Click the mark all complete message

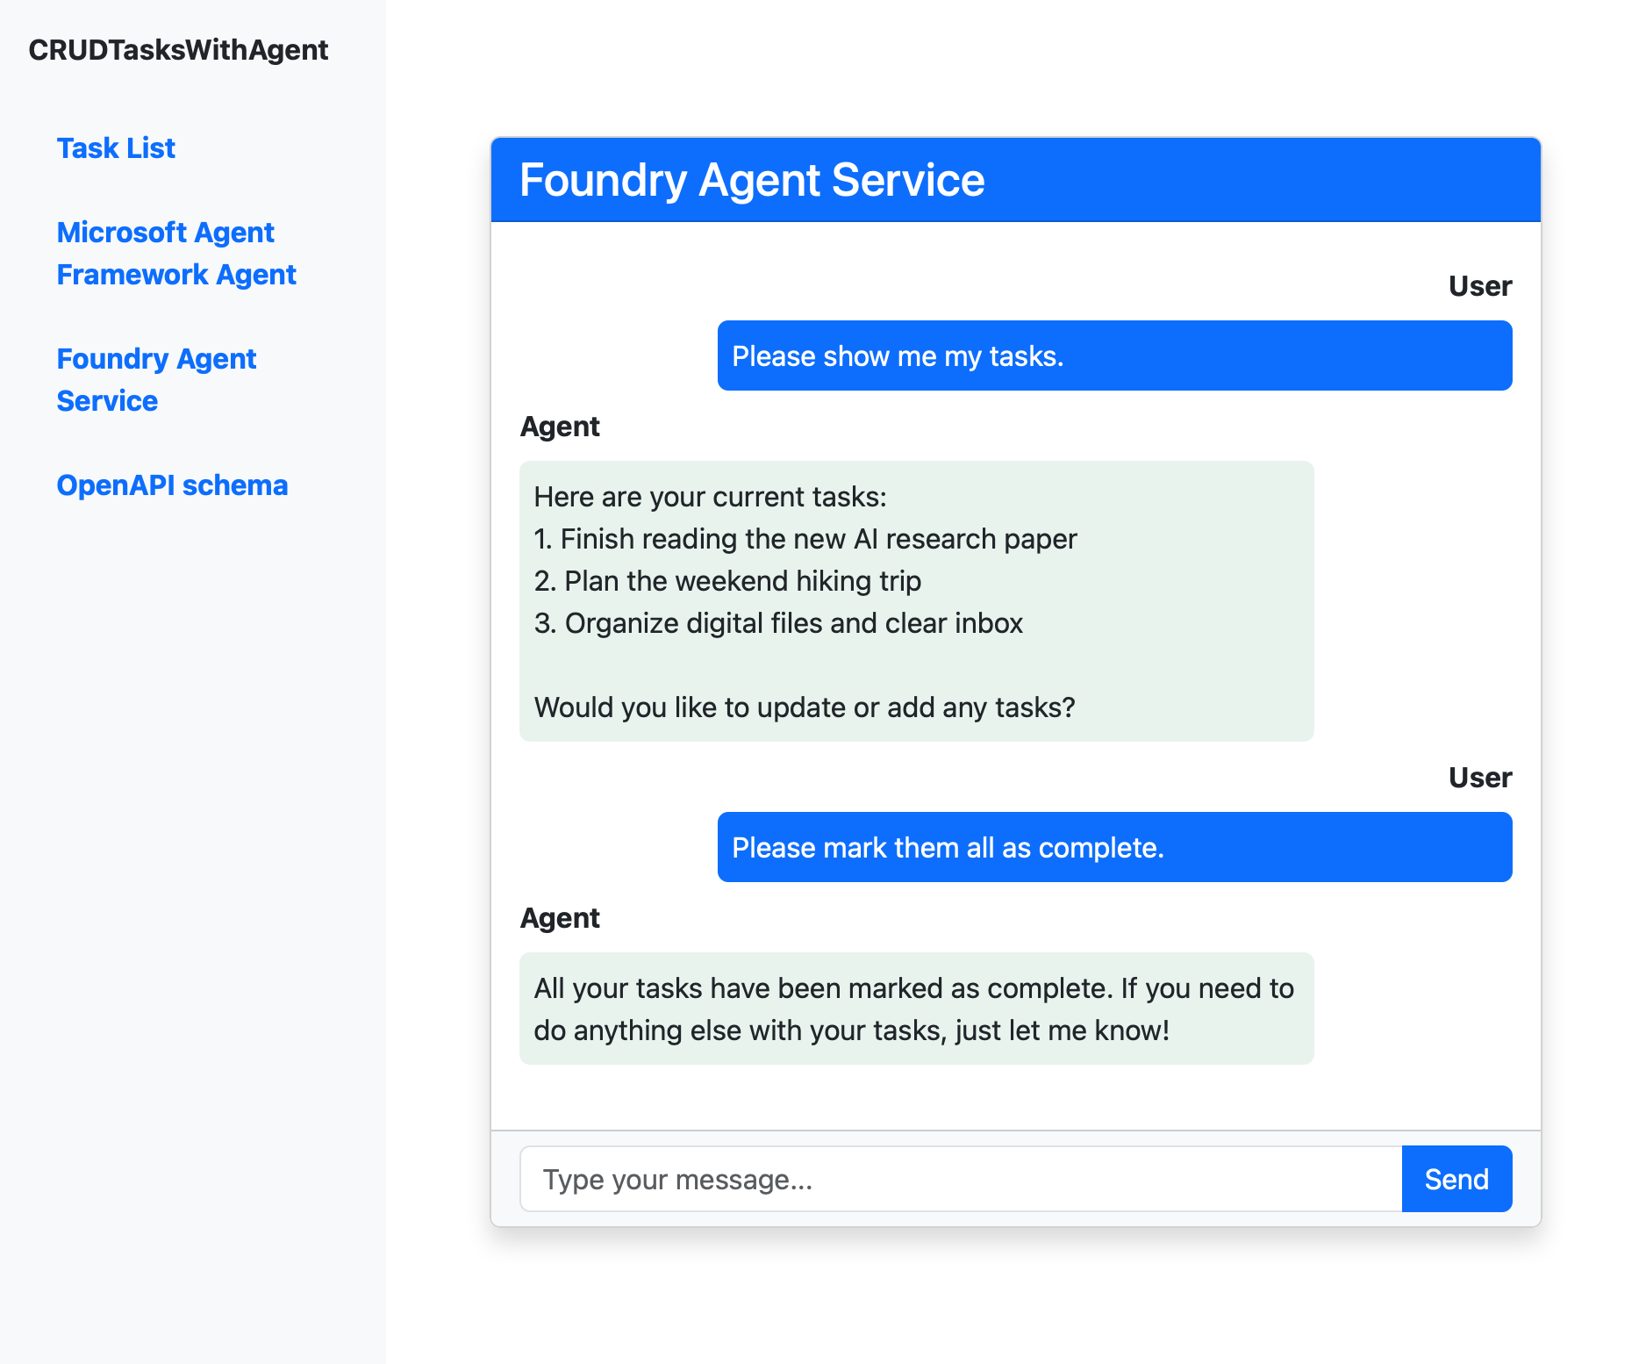[x=1114, y=847]
